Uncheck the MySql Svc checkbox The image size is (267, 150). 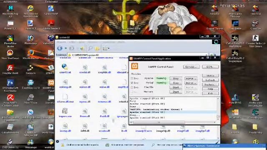pyautogui.click(x=132, y=83)
